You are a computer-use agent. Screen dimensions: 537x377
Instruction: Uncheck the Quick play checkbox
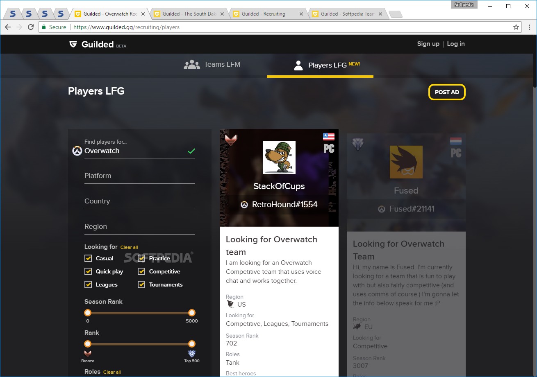pyautogui.click(x=88, y=271)
